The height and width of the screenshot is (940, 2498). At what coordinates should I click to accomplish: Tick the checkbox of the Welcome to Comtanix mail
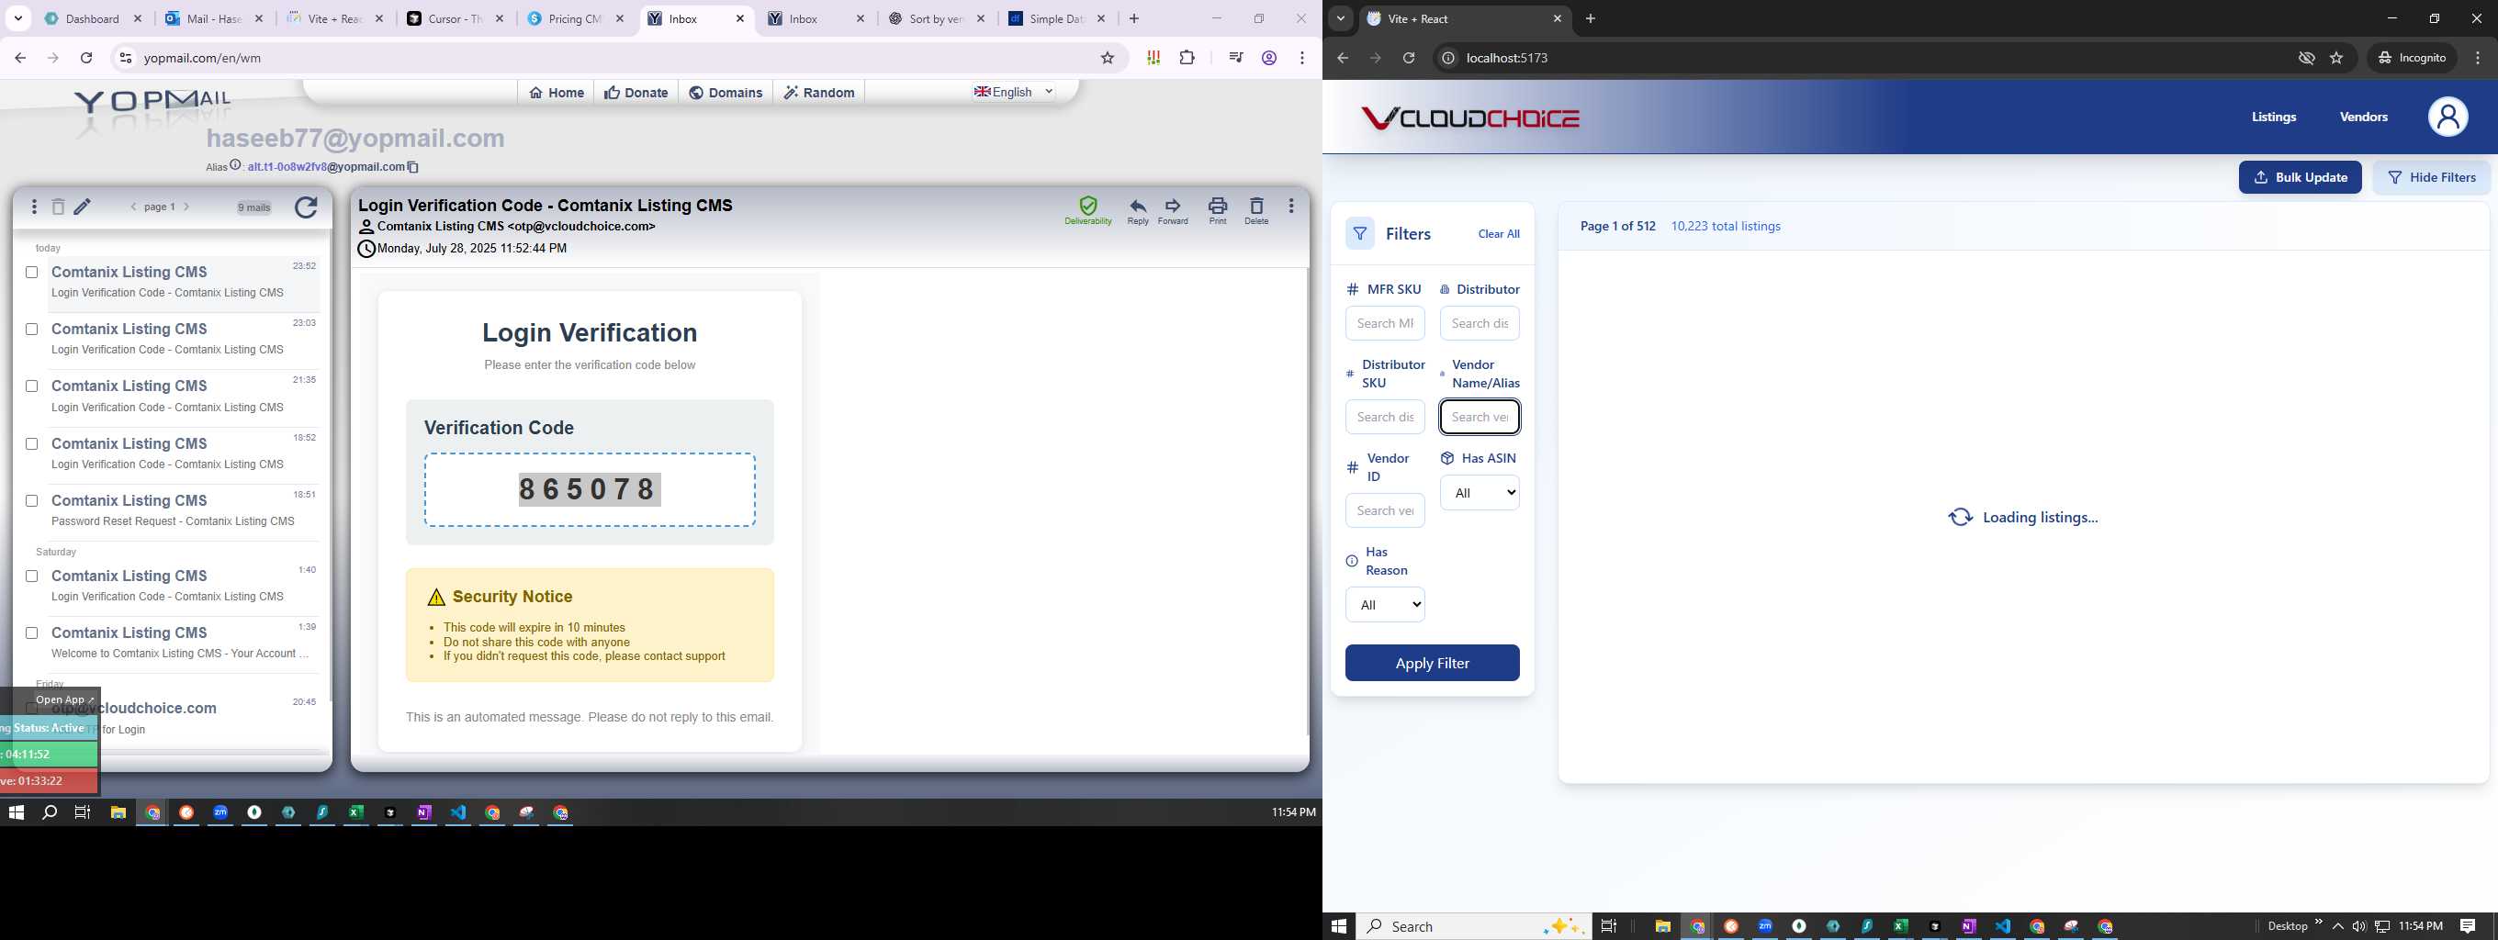tap(32, 633)
